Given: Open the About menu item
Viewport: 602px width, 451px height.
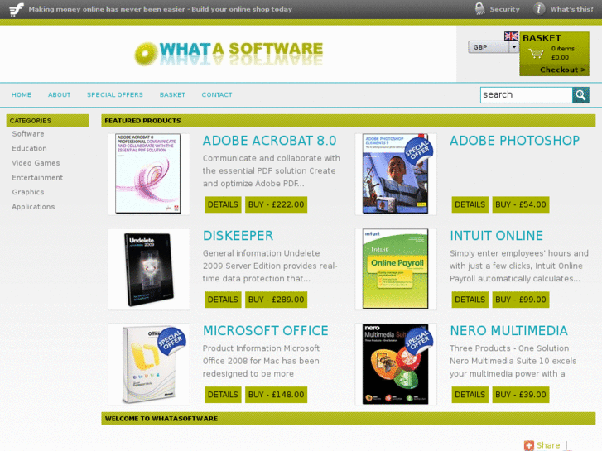Looking at the screenshot, I should coord(59,95).
